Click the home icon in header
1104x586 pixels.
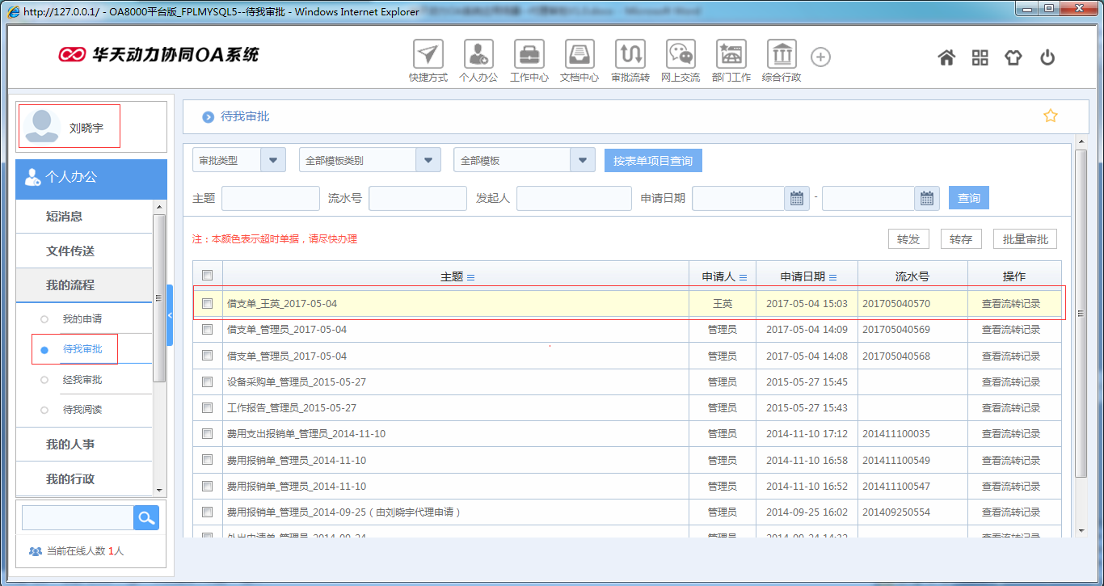coord(946,57)
